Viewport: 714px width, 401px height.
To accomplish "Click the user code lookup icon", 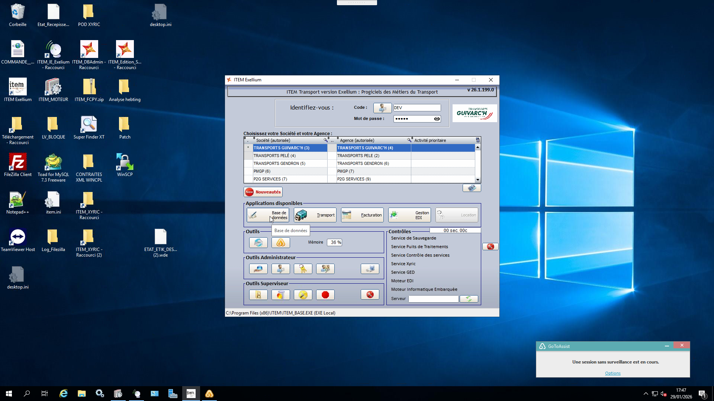I will coord(382,108).
